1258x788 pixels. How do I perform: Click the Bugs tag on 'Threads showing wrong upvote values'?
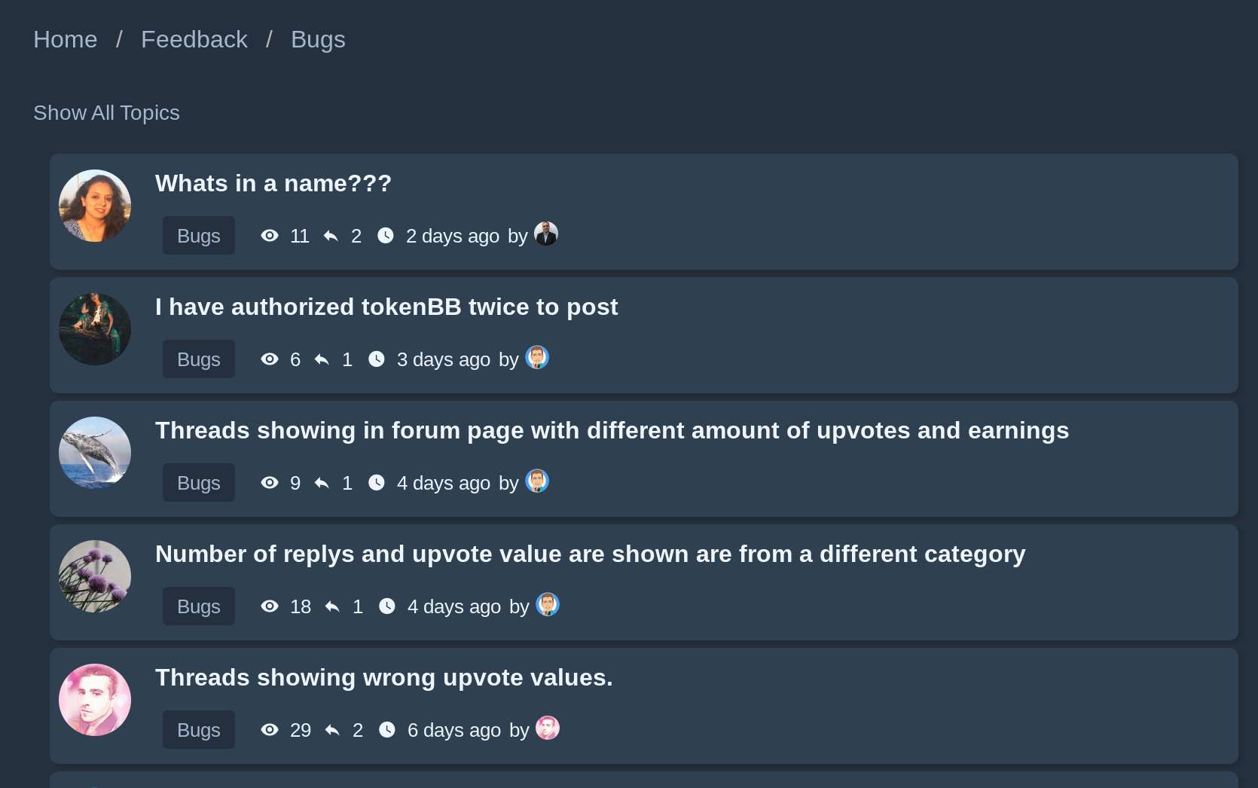[x=199, y=730]
